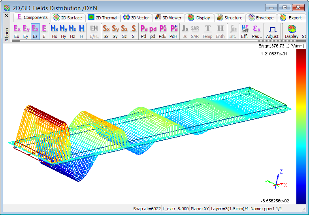The height and width of the screenshot is (215, 309).
Task: Display total Poynting vector S
Action: [x=134, y=31]
